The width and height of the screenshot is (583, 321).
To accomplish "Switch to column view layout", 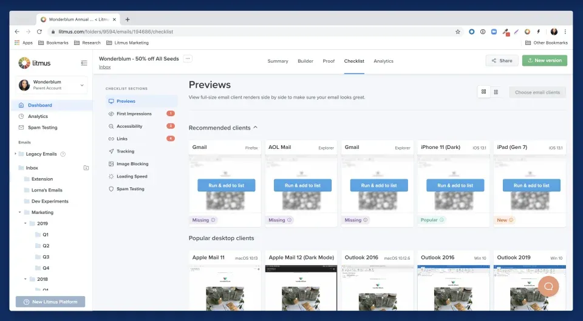I will (496, 92).
